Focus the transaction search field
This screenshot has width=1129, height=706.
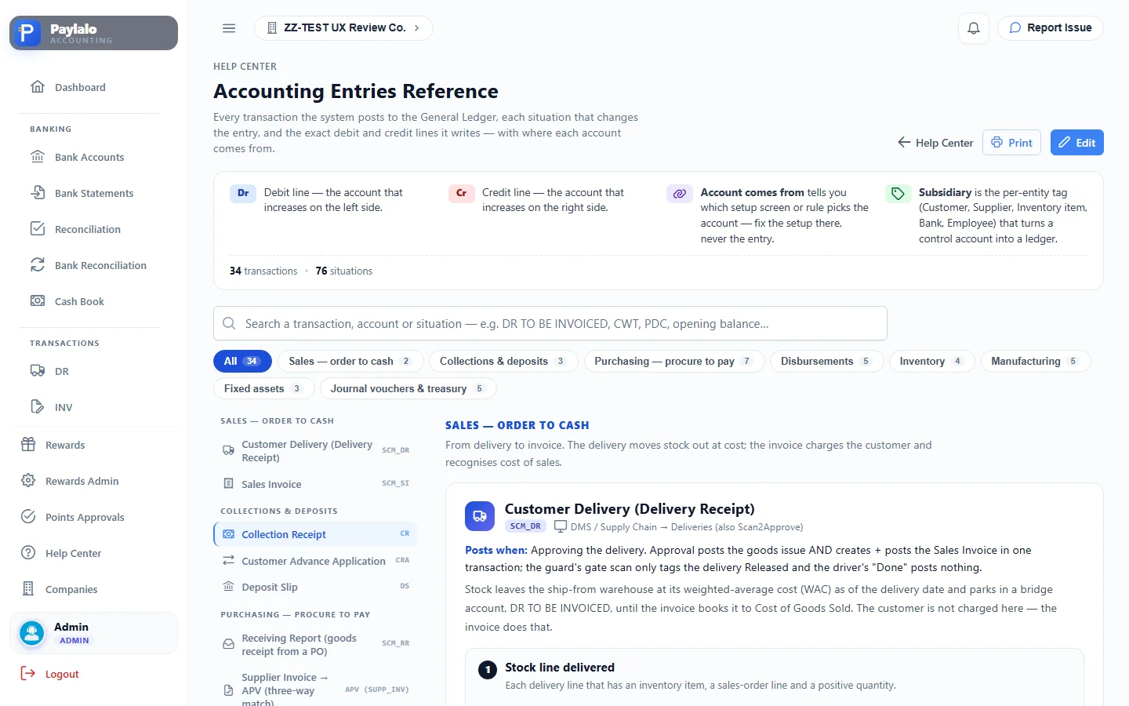[550, 323]
